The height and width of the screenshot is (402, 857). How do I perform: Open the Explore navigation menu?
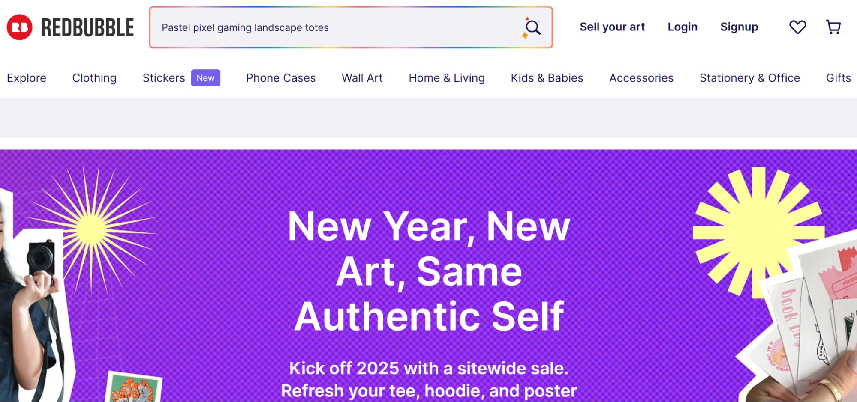27,78
